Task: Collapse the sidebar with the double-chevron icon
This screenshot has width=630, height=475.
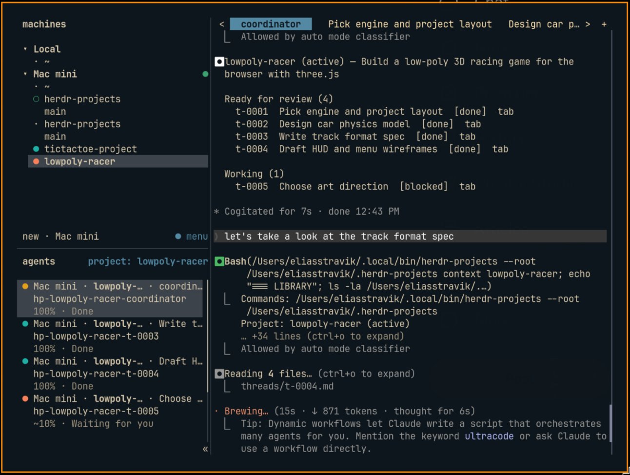Action: [205, 449]
